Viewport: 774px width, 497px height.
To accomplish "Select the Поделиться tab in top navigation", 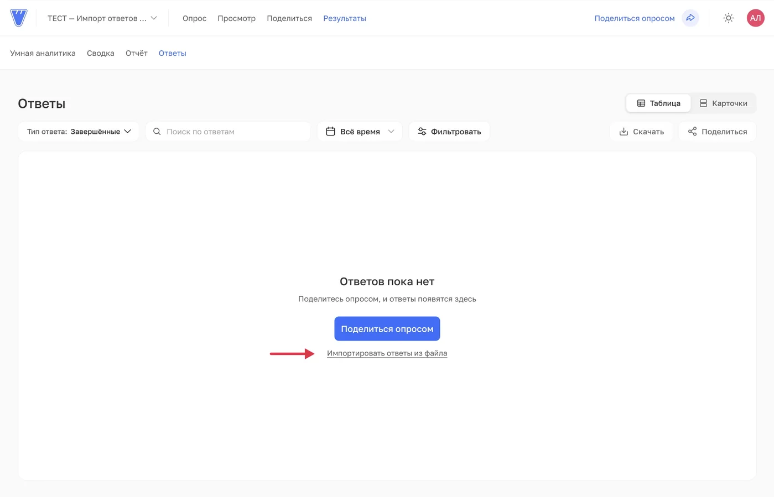I will (289, 18).
